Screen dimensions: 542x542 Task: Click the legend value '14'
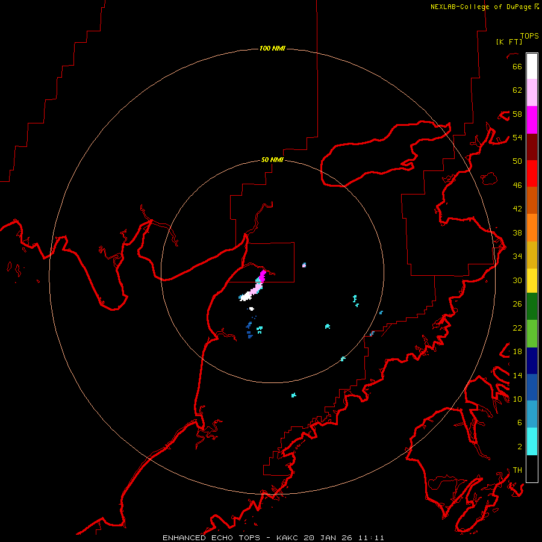click(x=517, y=375)
